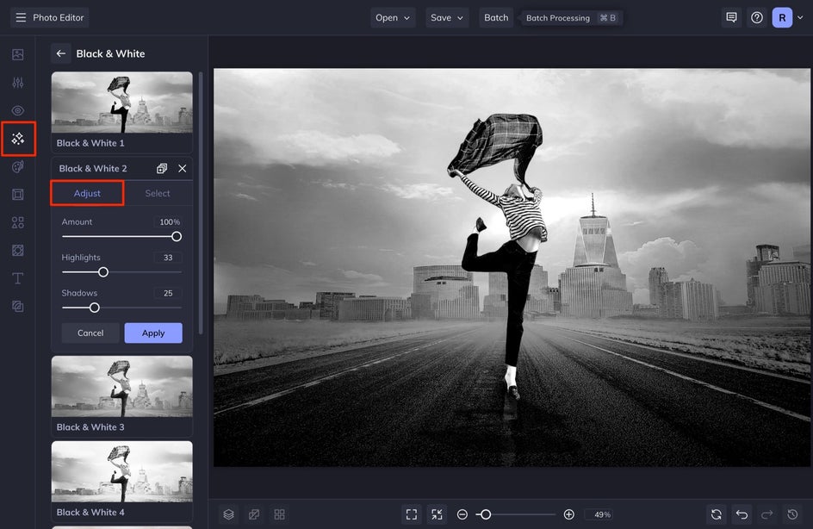Click the Highlights value field showing 33

(x=168, y=258)
